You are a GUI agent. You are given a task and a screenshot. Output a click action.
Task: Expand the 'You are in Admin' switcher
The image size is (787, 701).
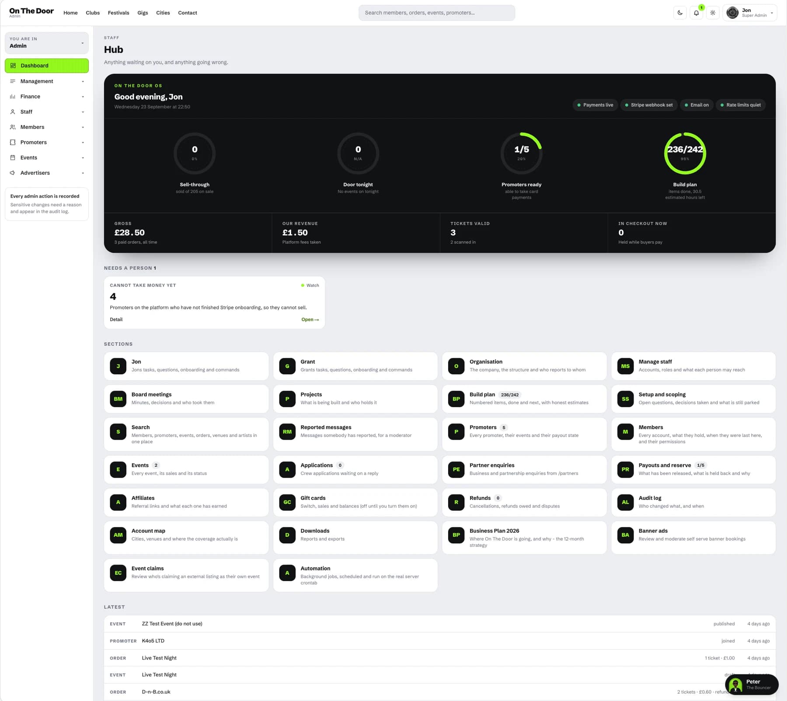coord(47,43)
